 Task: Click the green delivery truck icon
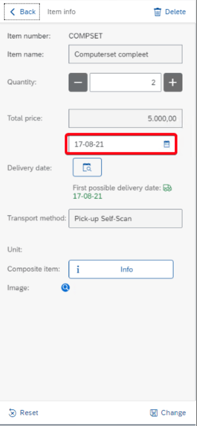point(167,188)
